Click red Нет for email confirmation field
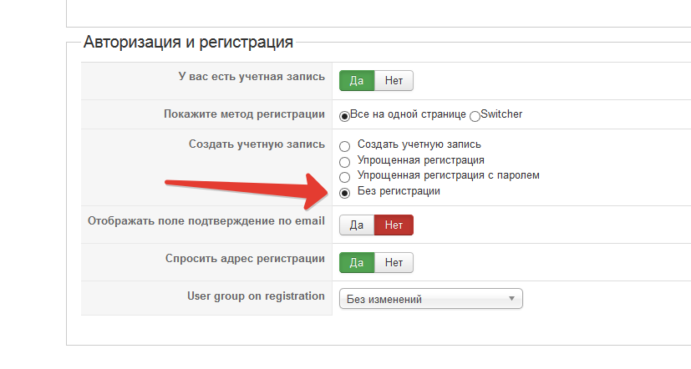Viewport: 691px width, 369px height. click(394, 225)
